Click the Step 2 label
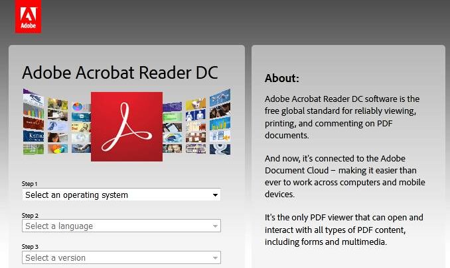Screen dimensions: 450x268 30,215
